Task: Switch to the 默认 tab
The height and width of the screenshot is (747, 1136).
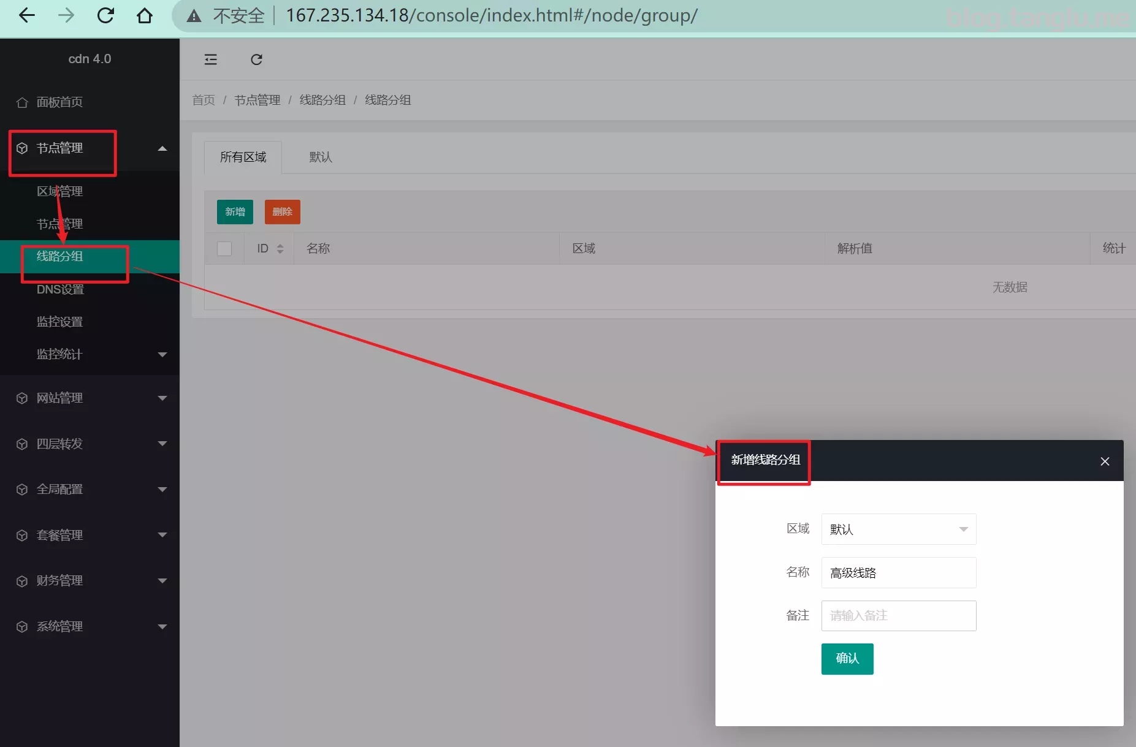Action: [321, 157]
